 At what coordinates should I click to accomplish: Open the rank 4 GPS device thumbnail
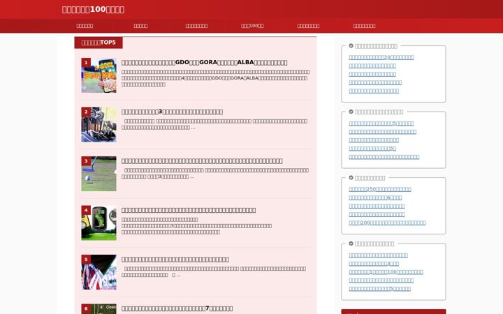coord(99,223)
